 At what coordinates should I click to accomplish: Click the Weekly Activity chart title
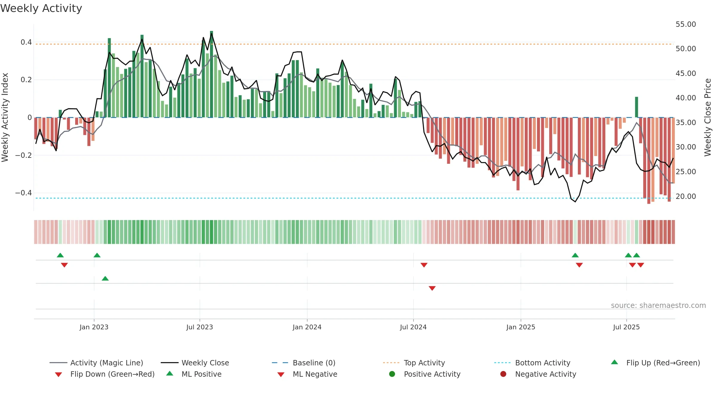pos(41,8)
